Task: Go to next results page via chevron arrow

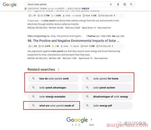Action: click(91, 120)
